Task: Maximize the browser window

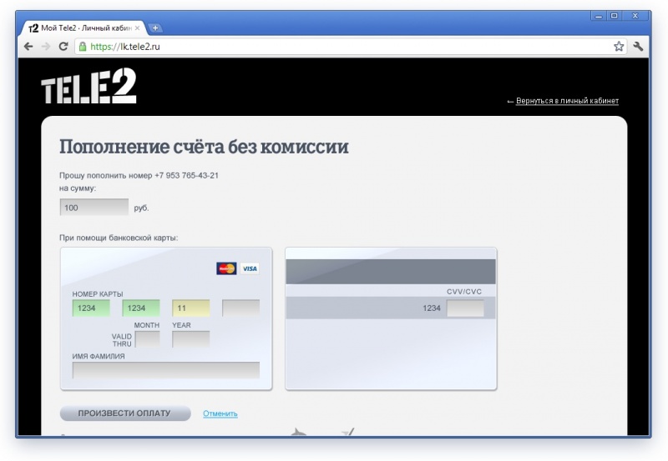Action: tap(614, 16)
